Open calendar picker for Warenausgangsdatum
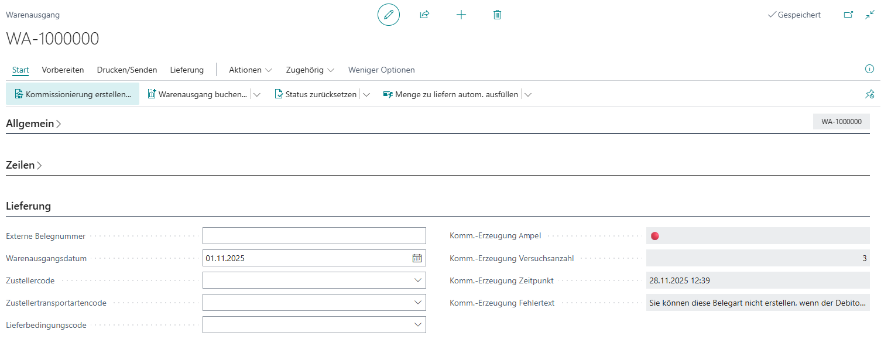881x339 pixels. coord(417,258)
